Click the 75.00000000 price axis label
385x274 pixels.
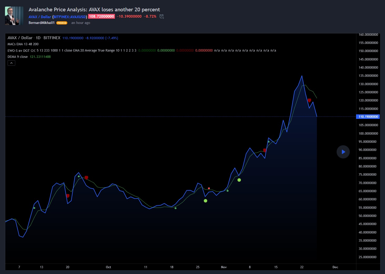367,175
